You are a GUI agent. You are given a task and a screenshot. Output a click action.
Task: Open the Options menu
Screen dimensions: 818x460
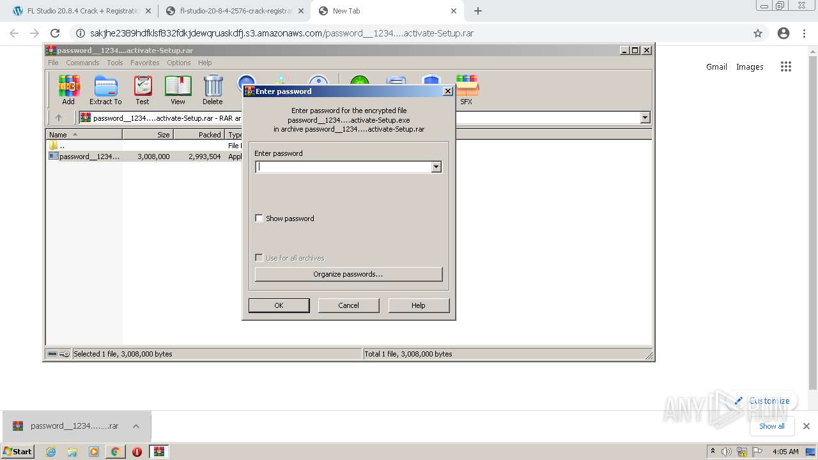pyautogui.click(x=179, y=63)
